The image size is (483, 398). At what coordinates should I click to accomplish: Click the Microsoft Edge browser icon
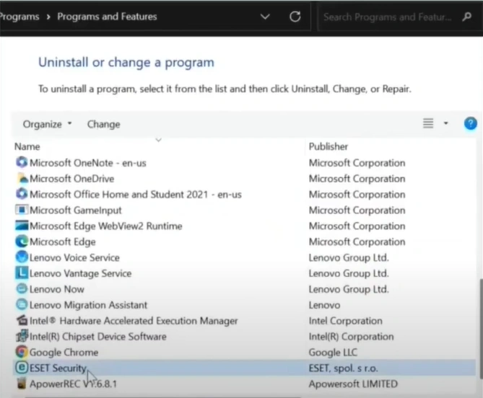(x=22, y=242)
